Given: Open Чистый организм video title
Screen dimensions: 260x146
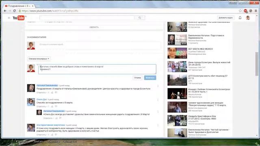Looking at the screenshot, I should 208,131.
